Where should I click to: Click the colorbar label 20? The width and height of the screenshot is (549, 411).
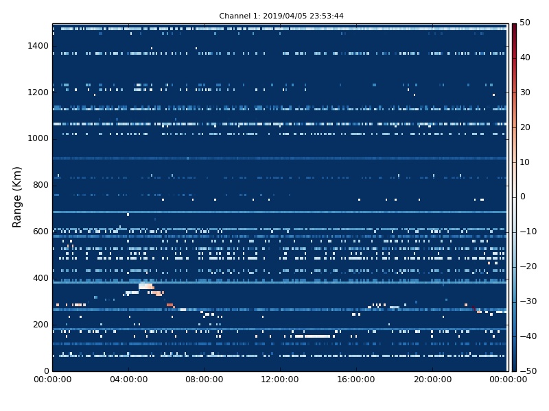tap(525, 127)
